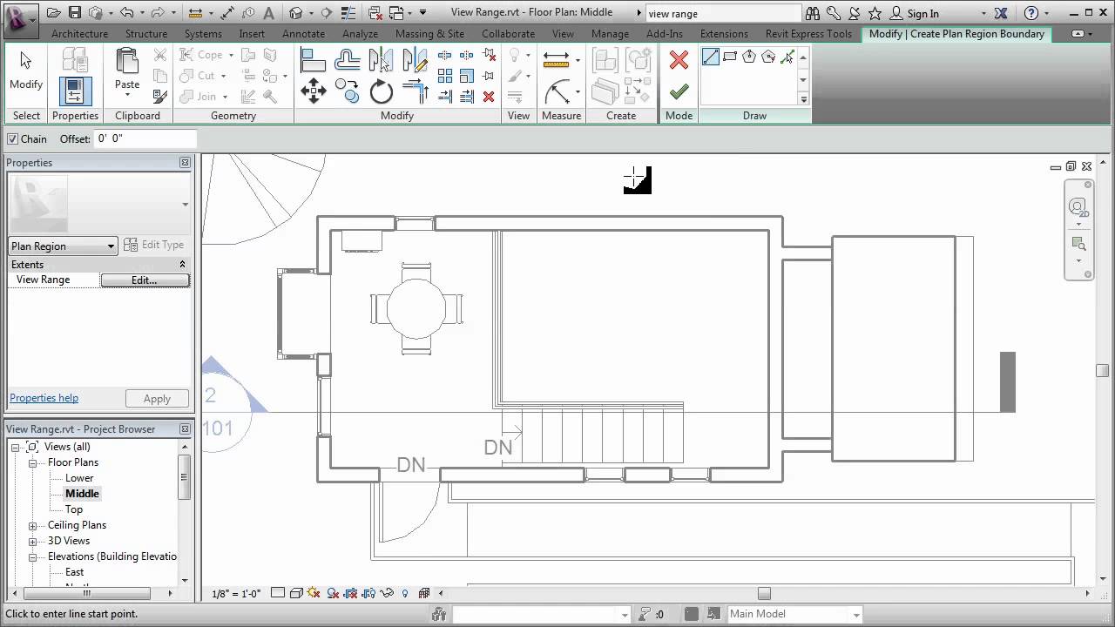Collapse the Views (all) tree node
The image size is (1115, 627).
click(15, 447)
